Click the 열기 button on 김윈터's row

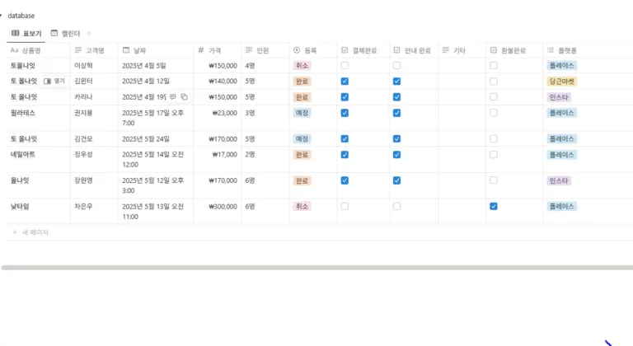pos(54,82)
